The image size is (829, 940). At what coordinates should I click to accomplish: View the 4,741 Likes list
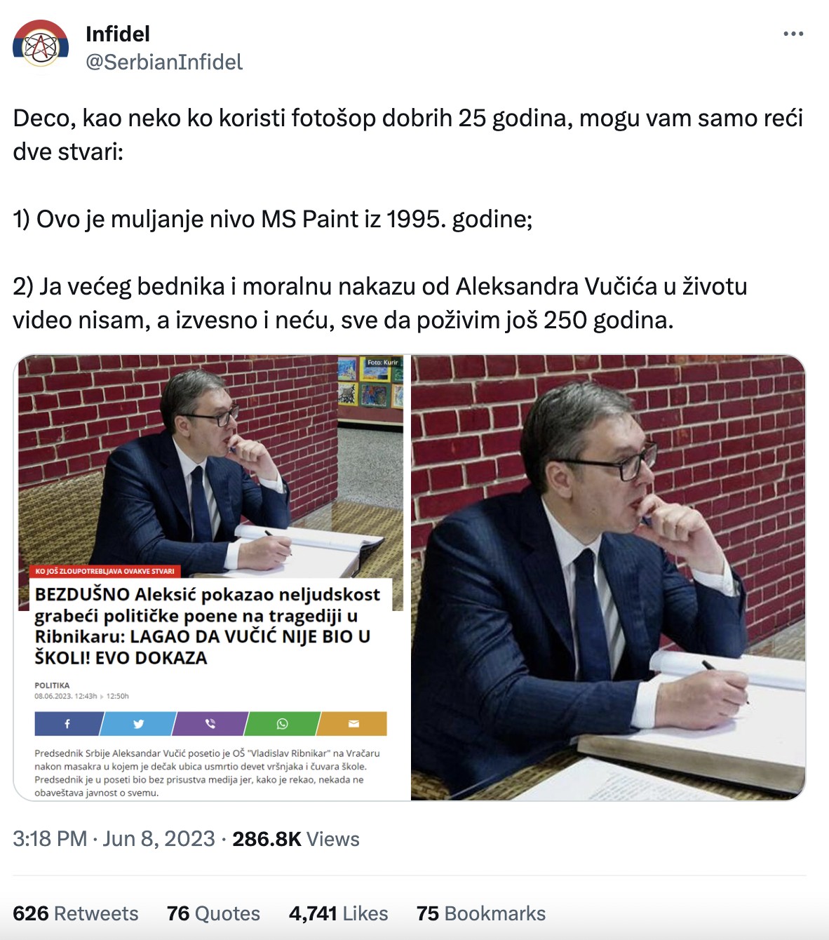[x=339, y=913]
